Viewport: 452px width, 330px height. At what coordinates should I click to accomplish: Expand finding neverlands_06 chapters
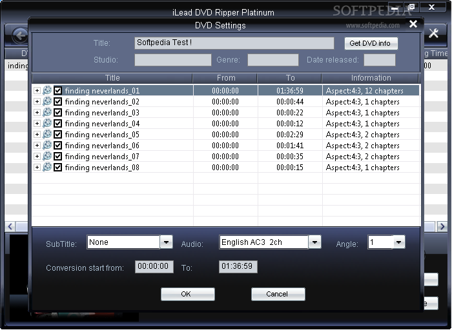(37, 145)
